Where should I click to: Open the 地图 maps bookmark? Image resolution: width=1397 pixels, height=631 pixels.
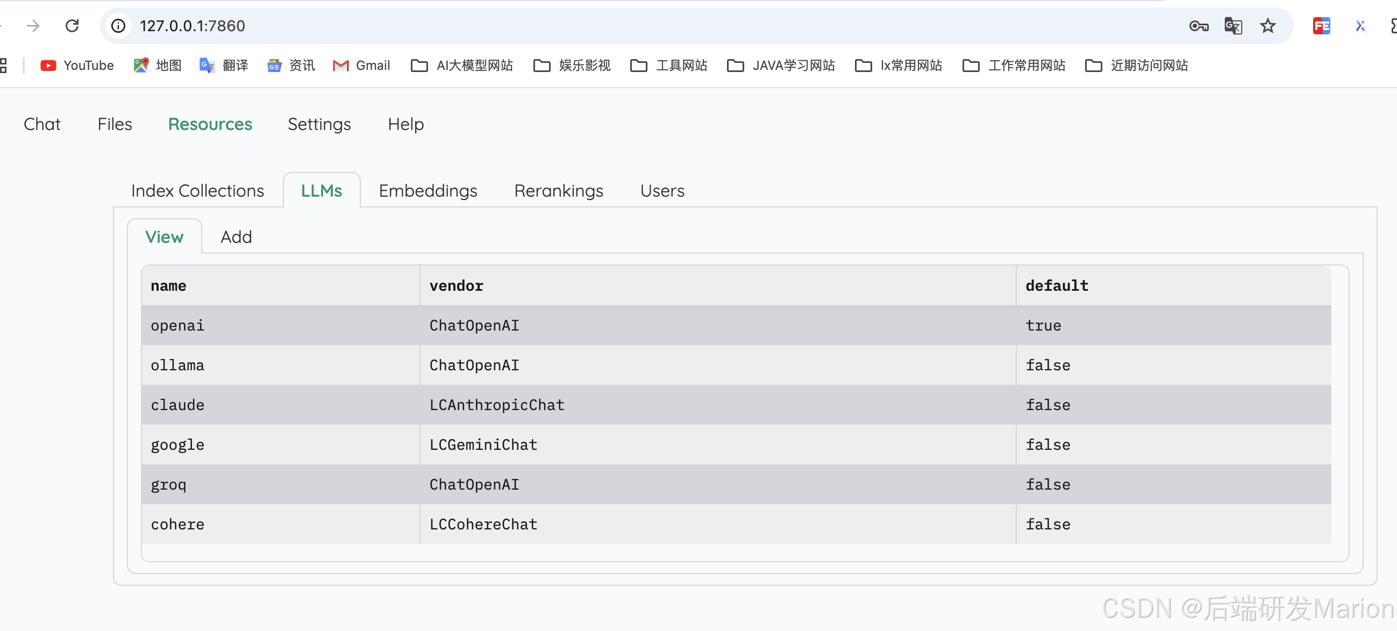coord(157,66)
